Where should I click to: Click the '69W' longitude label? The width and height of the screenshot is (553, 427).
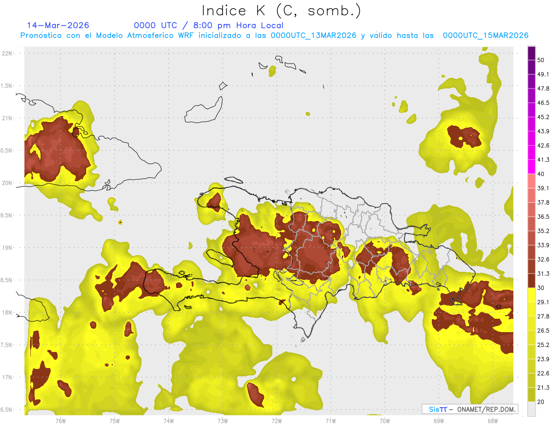[x=439, y=421]
